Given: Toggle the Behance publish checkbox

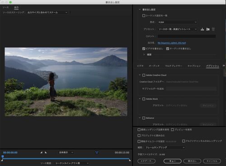Looking at the screenshot, I should coord(144,118).
